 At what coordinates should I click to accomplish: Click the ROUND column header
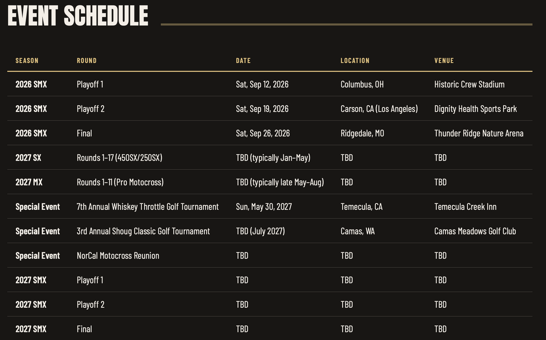(86, 61)
